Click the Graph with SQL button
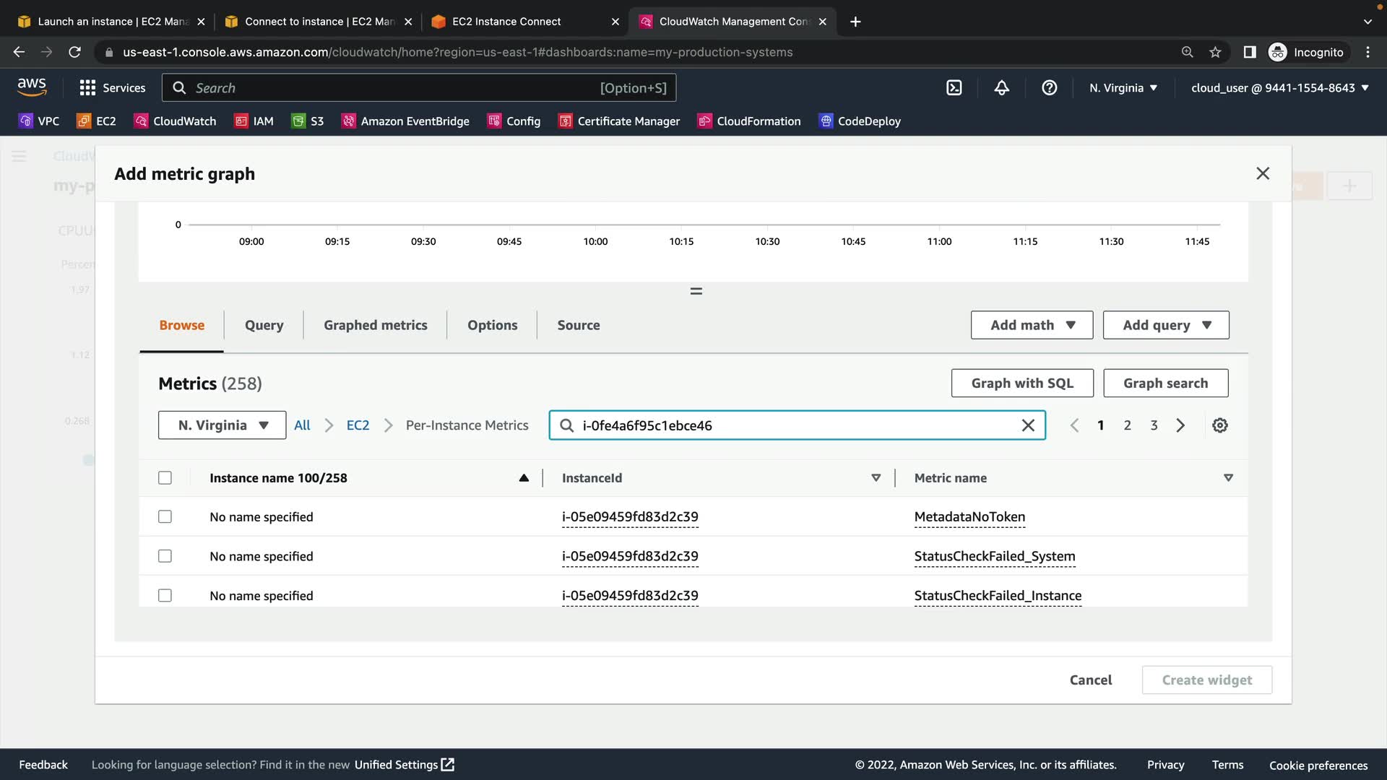The width and height of the screenshot is (1387, 780). pos(1021,383)
